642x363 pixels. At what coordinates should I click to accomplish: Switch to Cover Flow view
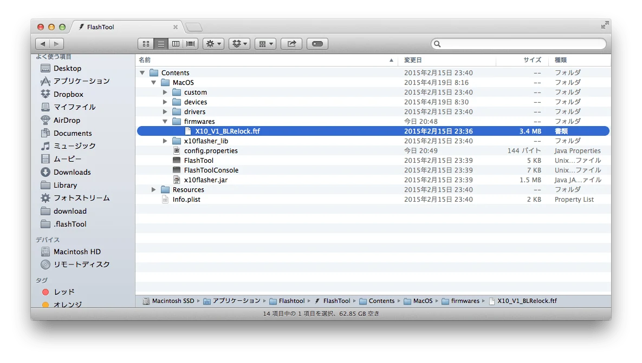coord(191,44)
